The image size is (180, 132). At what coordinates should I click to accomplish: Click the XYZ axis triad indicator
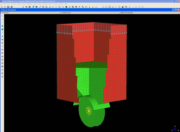tap(175, 128)
